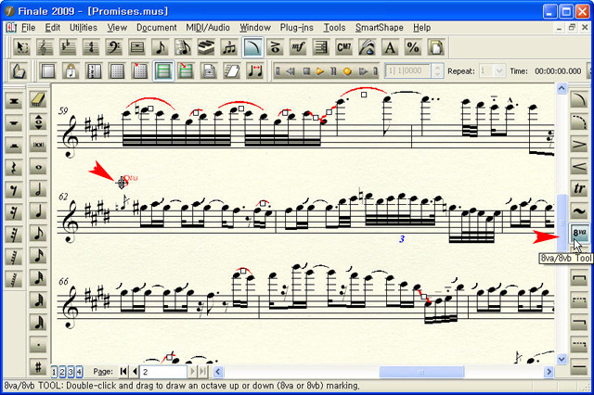This screenshot has height=395, width=594.
Task: Open the Plug-ins menu
Action: (x=297, y=28)
